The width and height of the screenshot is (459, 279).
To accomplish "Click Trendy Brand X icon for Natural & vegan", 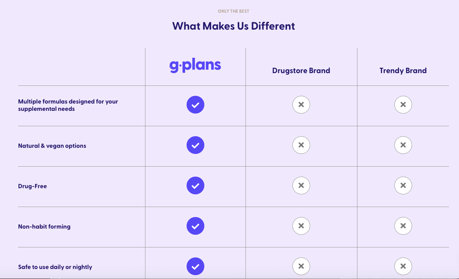I will (x=403, y=145).
